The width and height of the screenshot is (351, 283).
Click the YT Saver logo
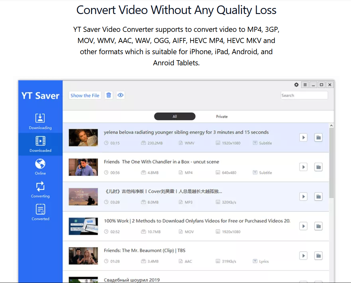40,96
